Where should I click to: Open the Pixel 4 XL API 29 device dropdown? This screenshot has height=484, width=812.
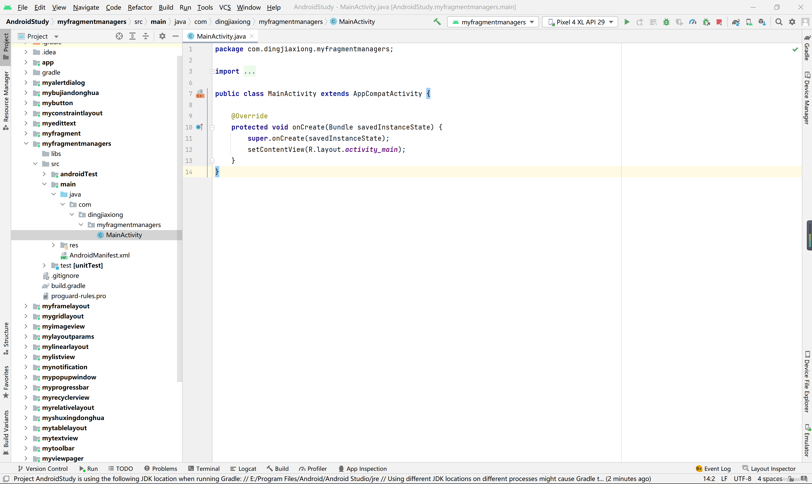click(580, 22)
